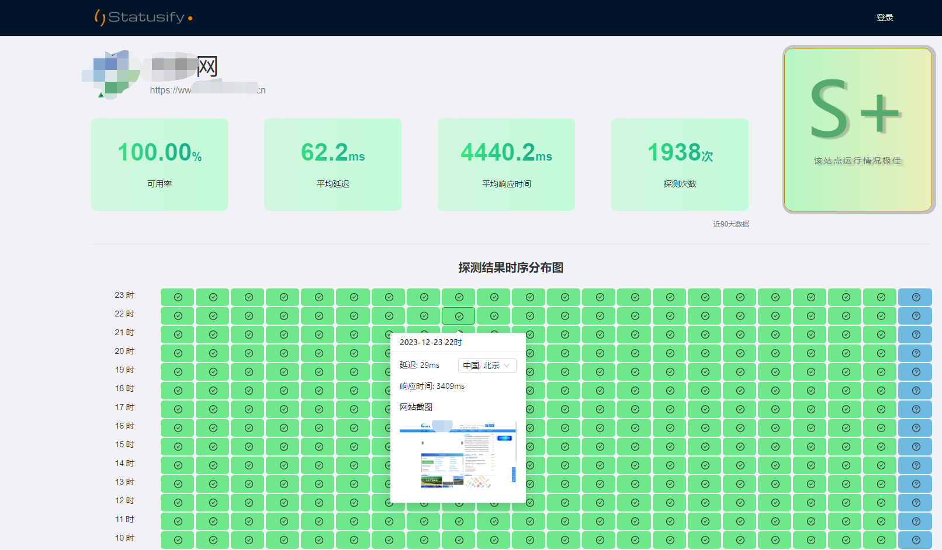Select the 1938次 探测次数 card
Screen dimensions: 942x550
pos(680,165)
